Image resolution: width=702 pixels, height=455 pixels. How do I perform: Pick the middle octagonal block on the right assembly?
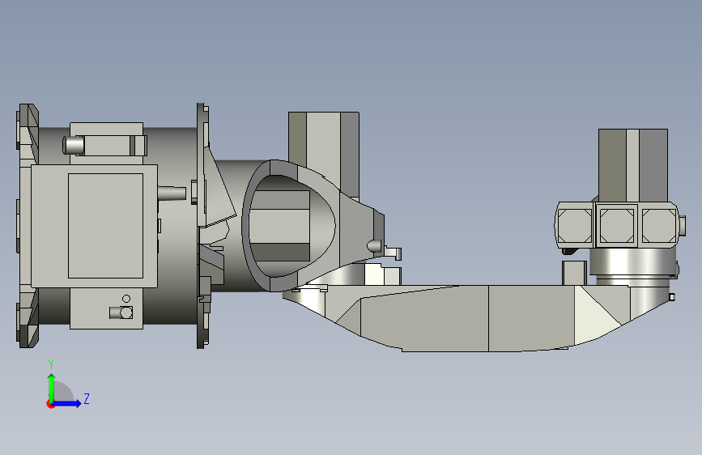pyautogui.click(x=617, y=225)
